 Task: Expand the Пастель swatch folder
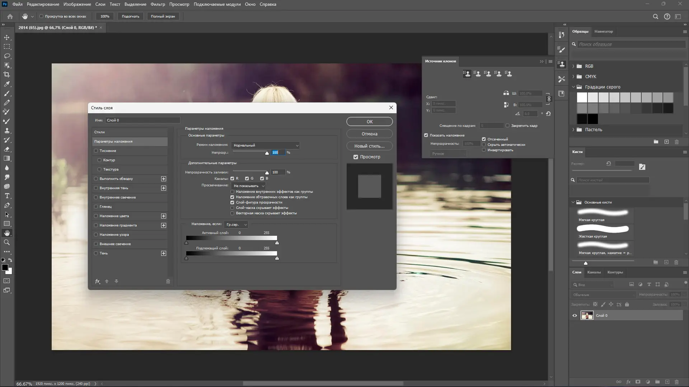[573, 130]
